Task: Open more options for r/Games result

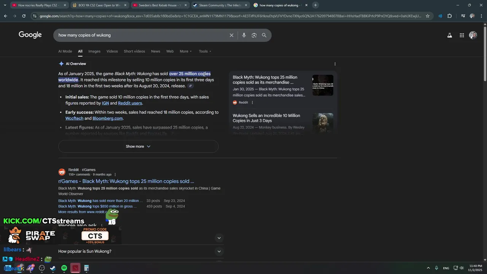Action: tap(115, 175)
